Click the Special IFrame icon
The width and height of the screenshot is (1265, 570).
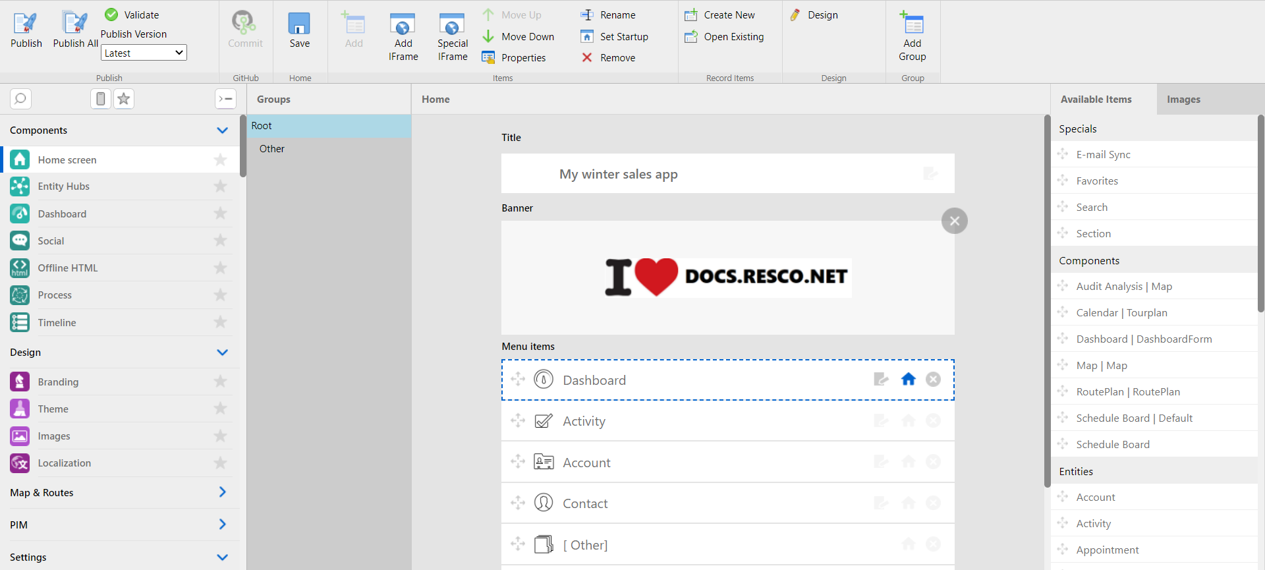[x=452, y=24]
